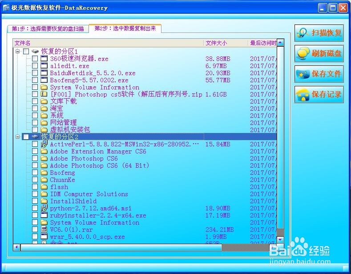The width and height of the screenshot is (351, 274).
Task: Click the 234.21MB size value
Action: point(220,230)
